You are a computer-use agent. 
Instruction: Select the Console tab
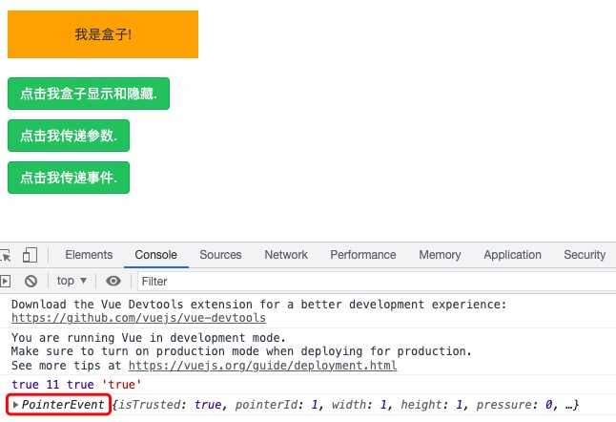point(155,255)
